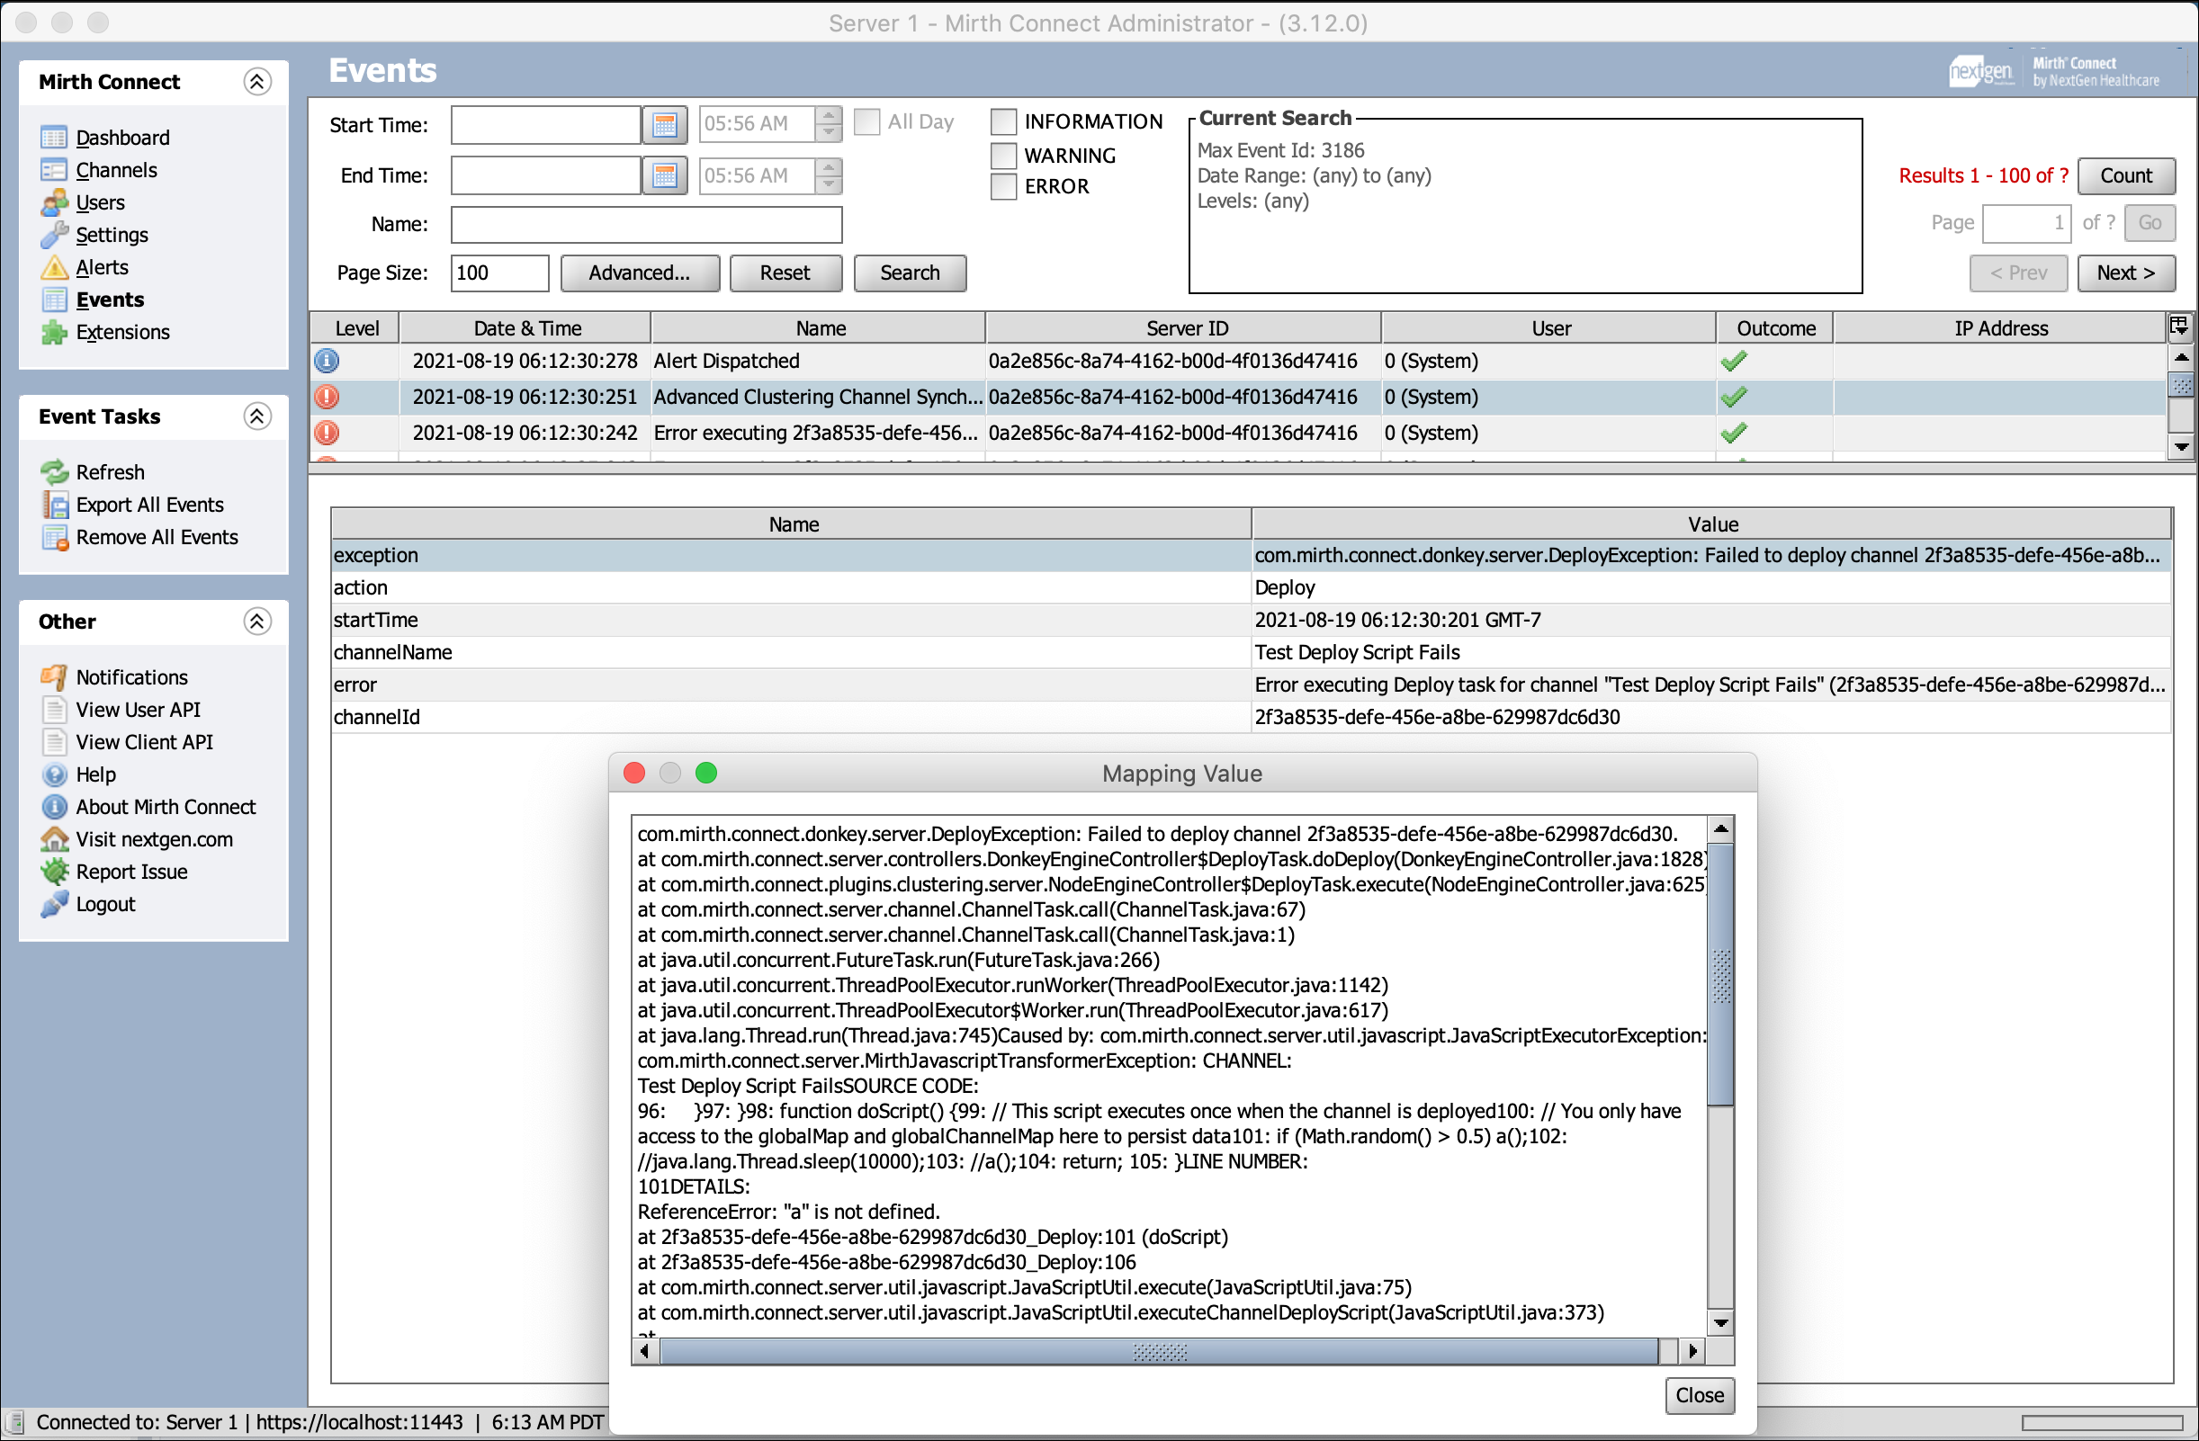
Task: Click the Start Time date field
Action: point(546,125)
